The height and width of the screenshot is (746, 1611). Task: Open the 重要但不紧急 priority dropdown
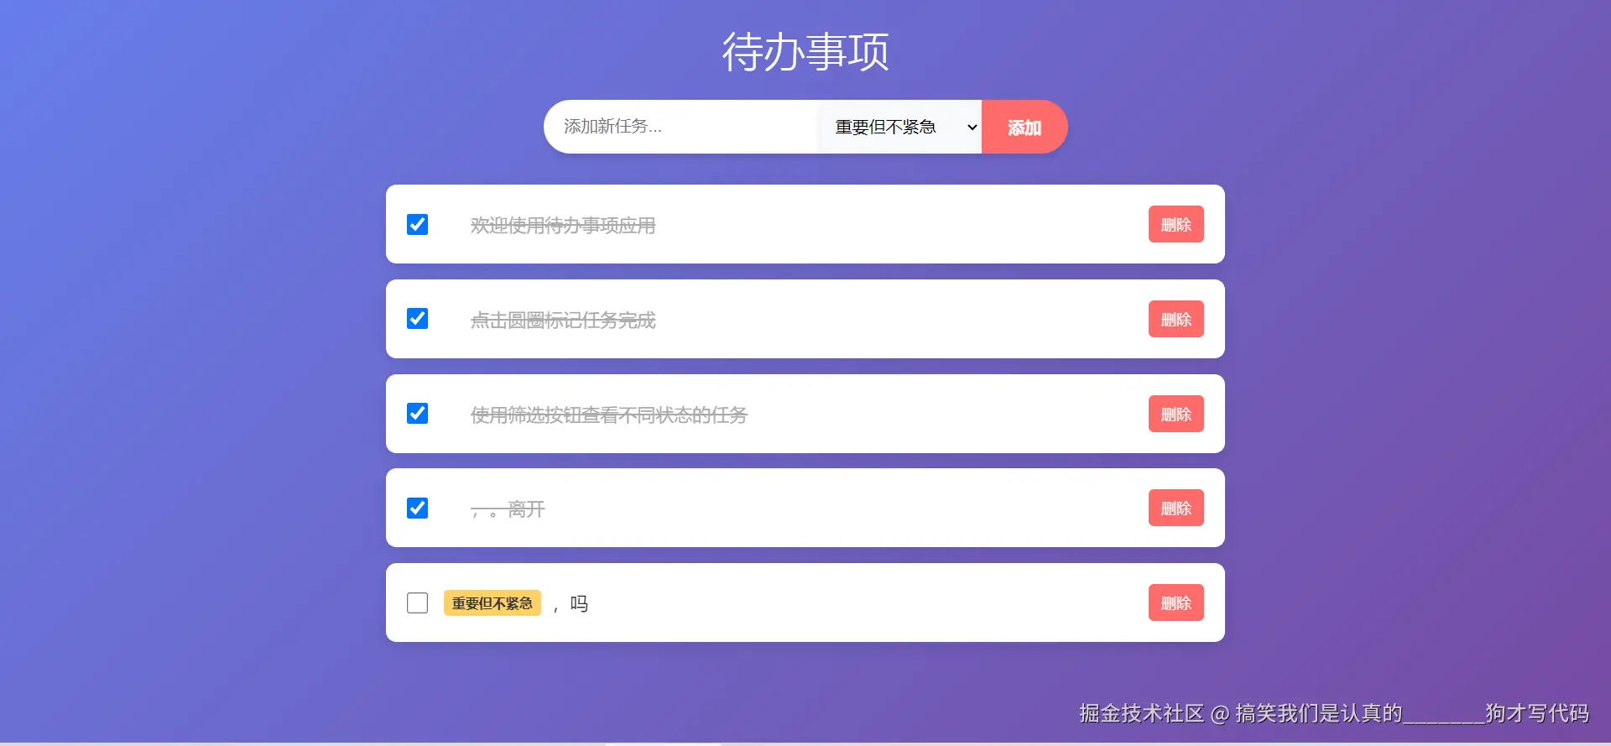(899, 127)
